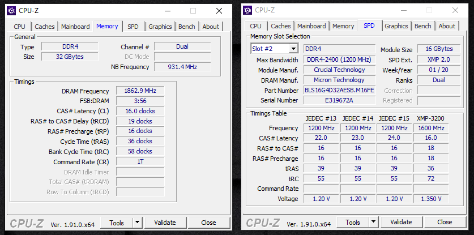The image size is (474, 235).
Task: Click Validate in the SPD window
Action: (x=401, y=223)
